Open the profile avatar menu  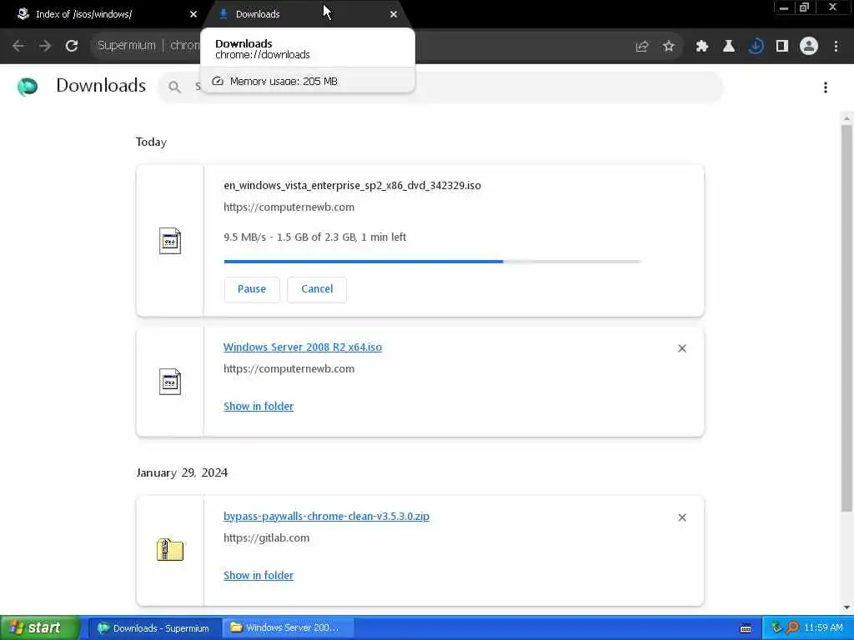coord(809,47)
